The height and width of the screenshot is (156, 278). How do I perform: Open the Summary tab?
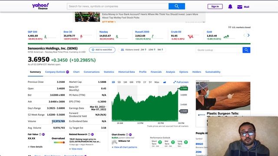pos(35,72)
